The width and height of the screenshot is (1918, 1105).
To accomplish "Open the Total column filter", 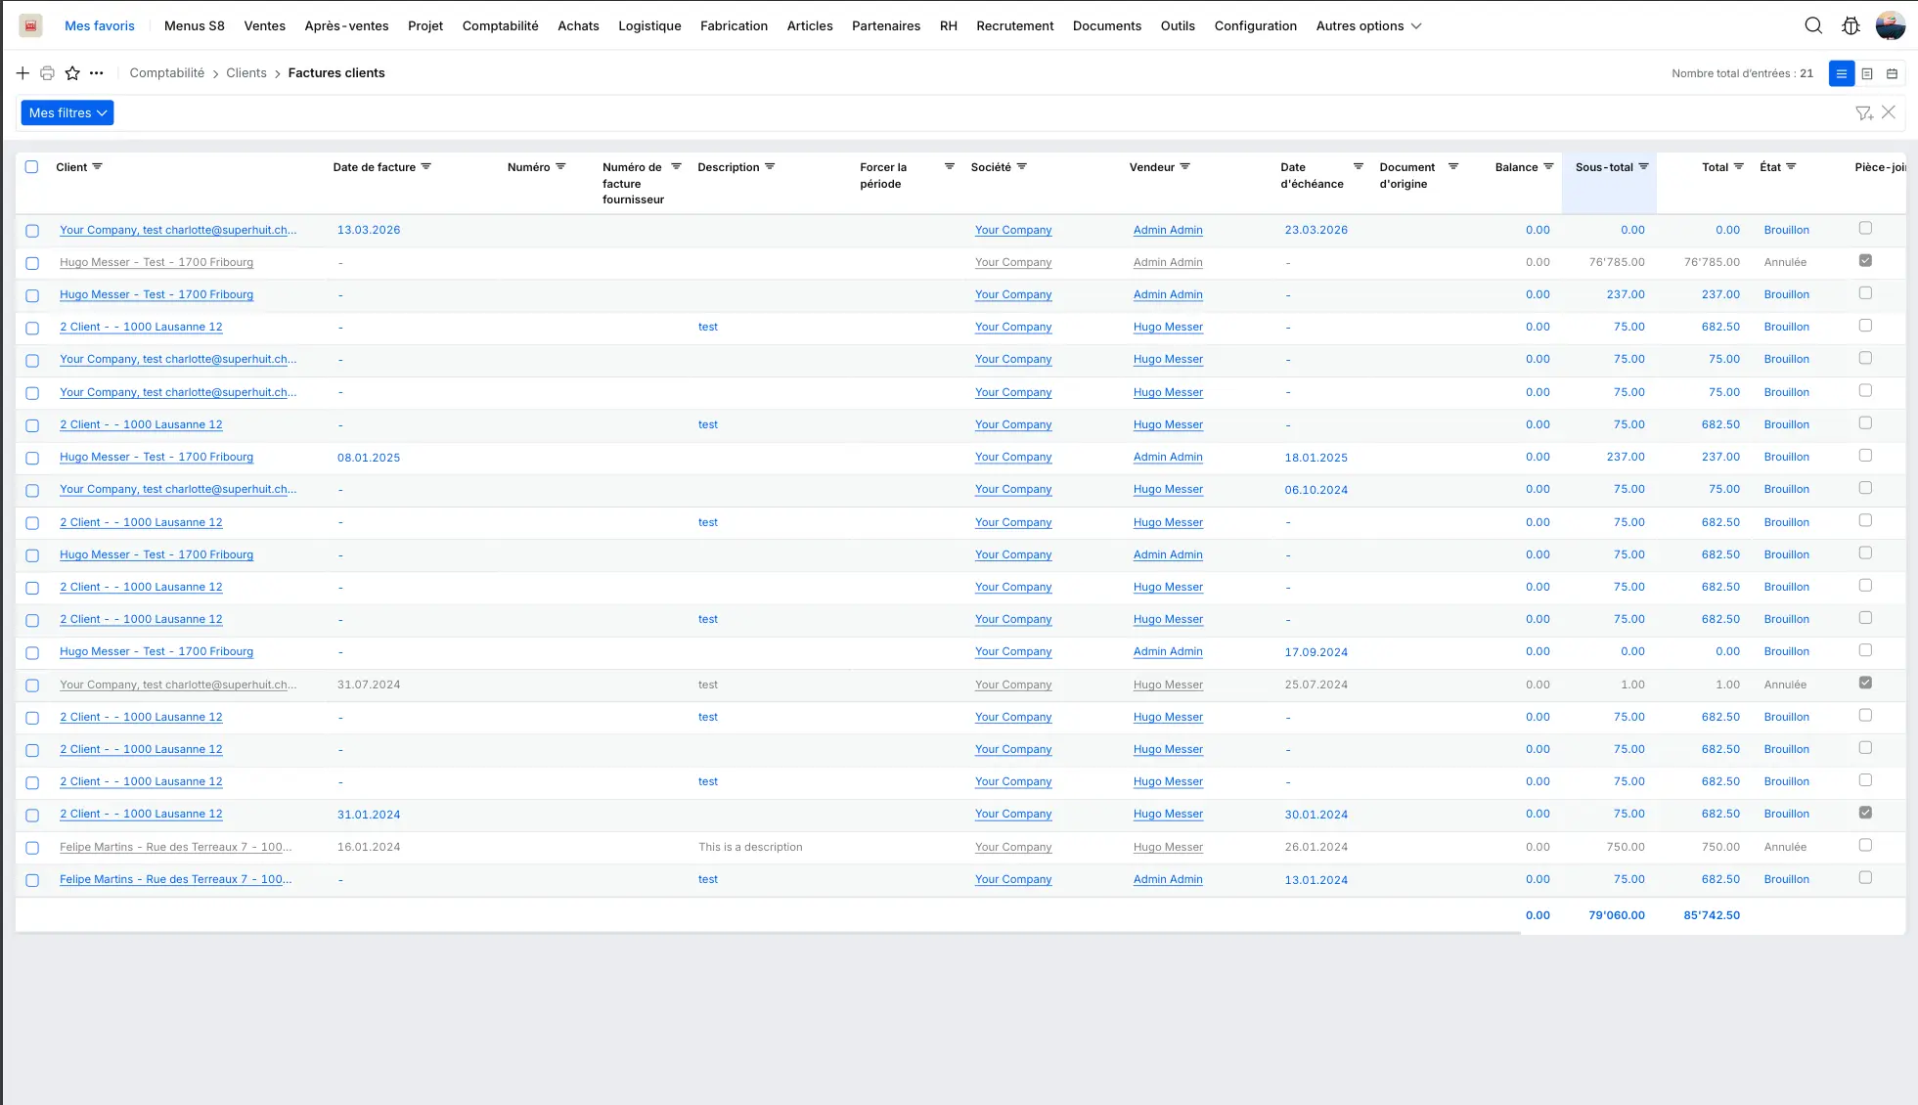I will point(1738,167).
